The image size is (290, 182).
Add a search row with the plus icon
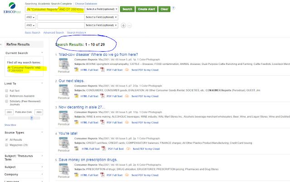(x=123, y=25)
